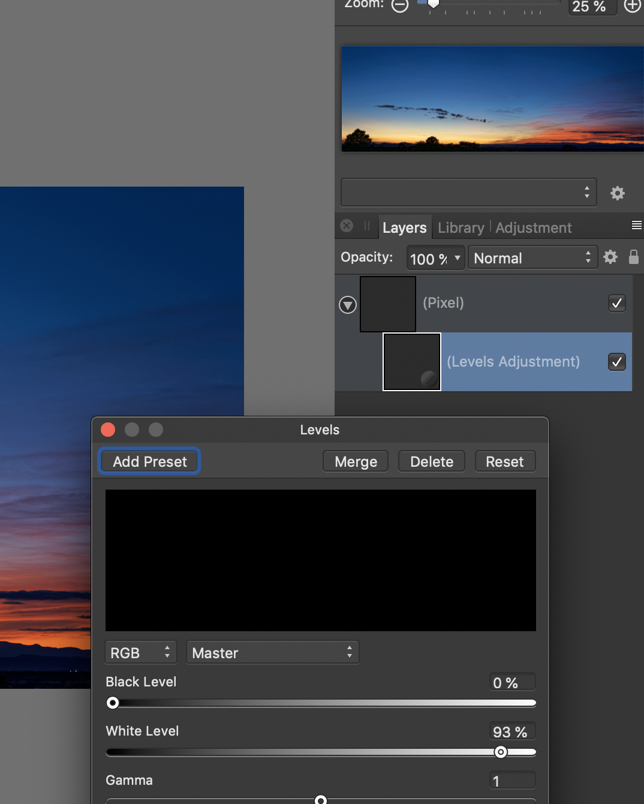
Task: Switch to the Library tab
Action: (461, 227)
